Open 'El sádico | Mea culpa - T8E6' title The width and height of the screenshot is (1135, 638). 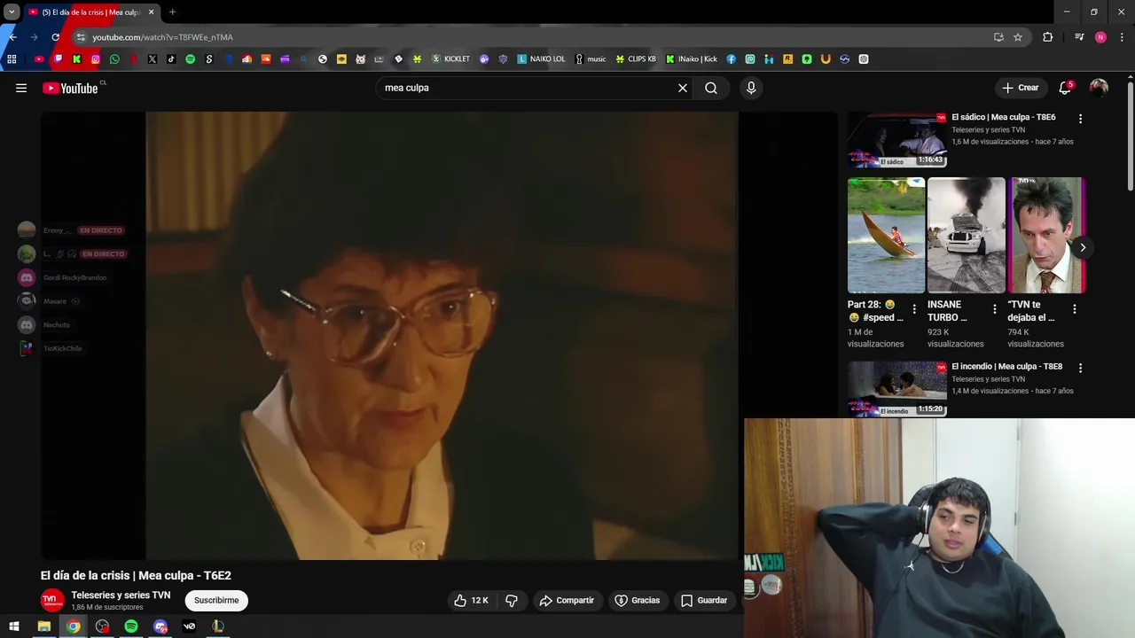[x=1003, y=117]
